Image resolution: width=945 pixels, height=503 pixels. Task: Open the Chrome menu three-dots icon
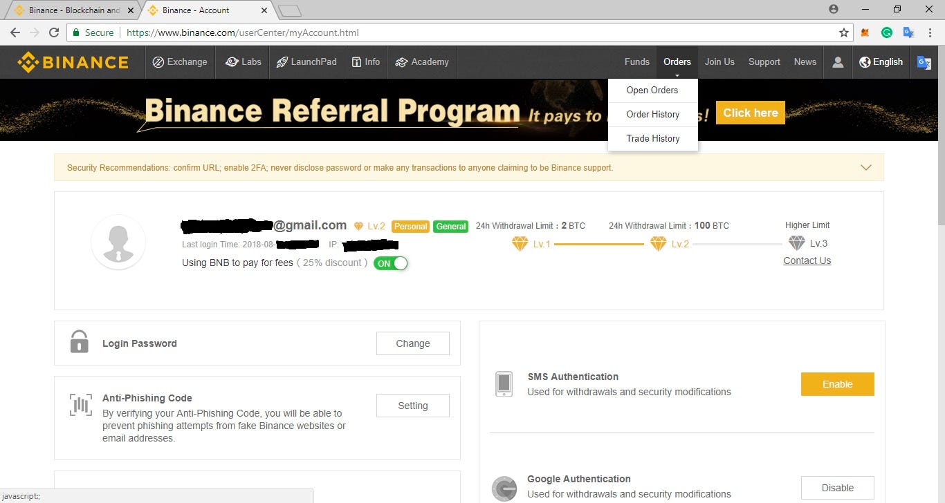point(930,32)
